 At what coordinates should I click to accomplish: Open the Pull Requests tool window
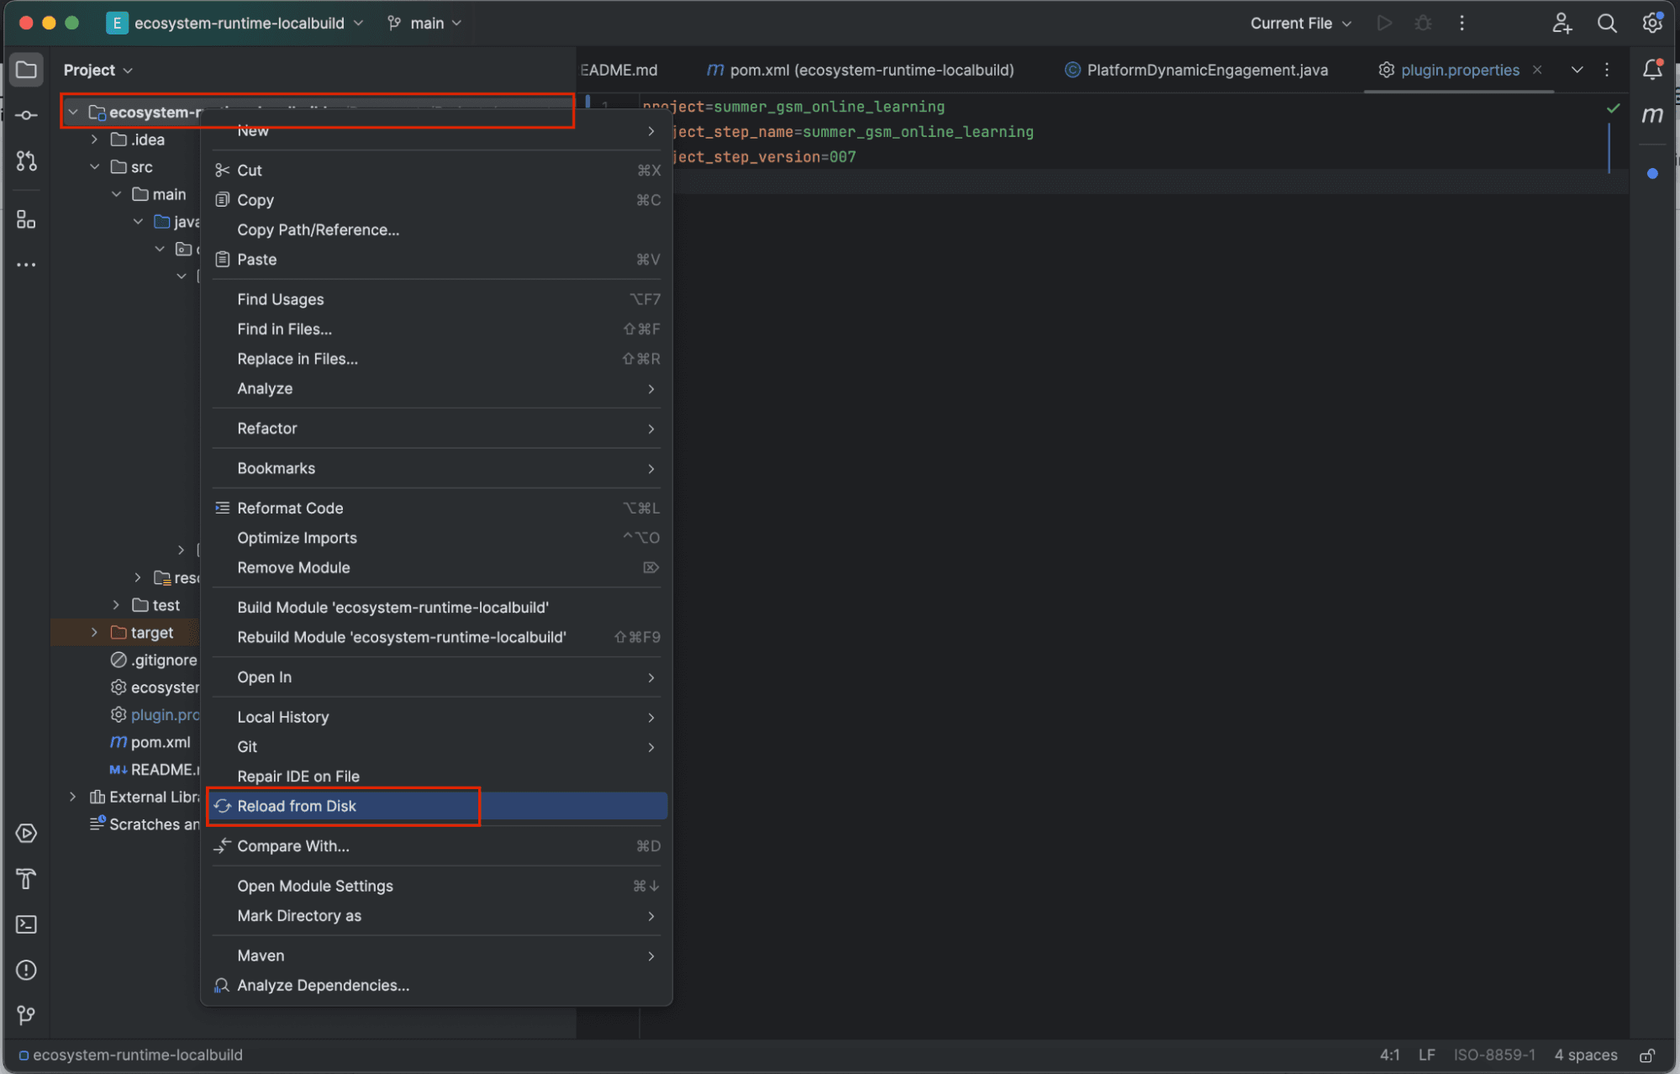coord(26,161)
